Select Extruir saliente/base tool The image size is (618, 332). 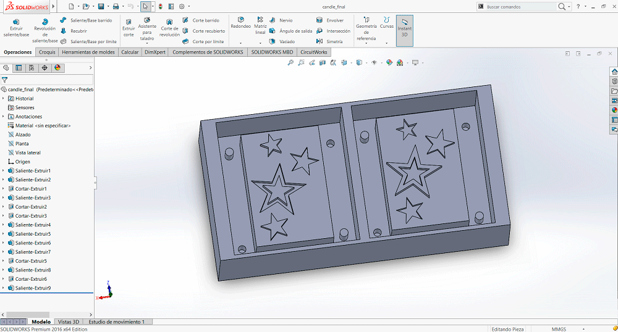click(16, 28)
